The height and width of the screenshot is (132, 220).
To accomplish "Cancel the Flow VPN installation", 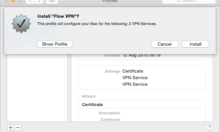I will point(165,44).
